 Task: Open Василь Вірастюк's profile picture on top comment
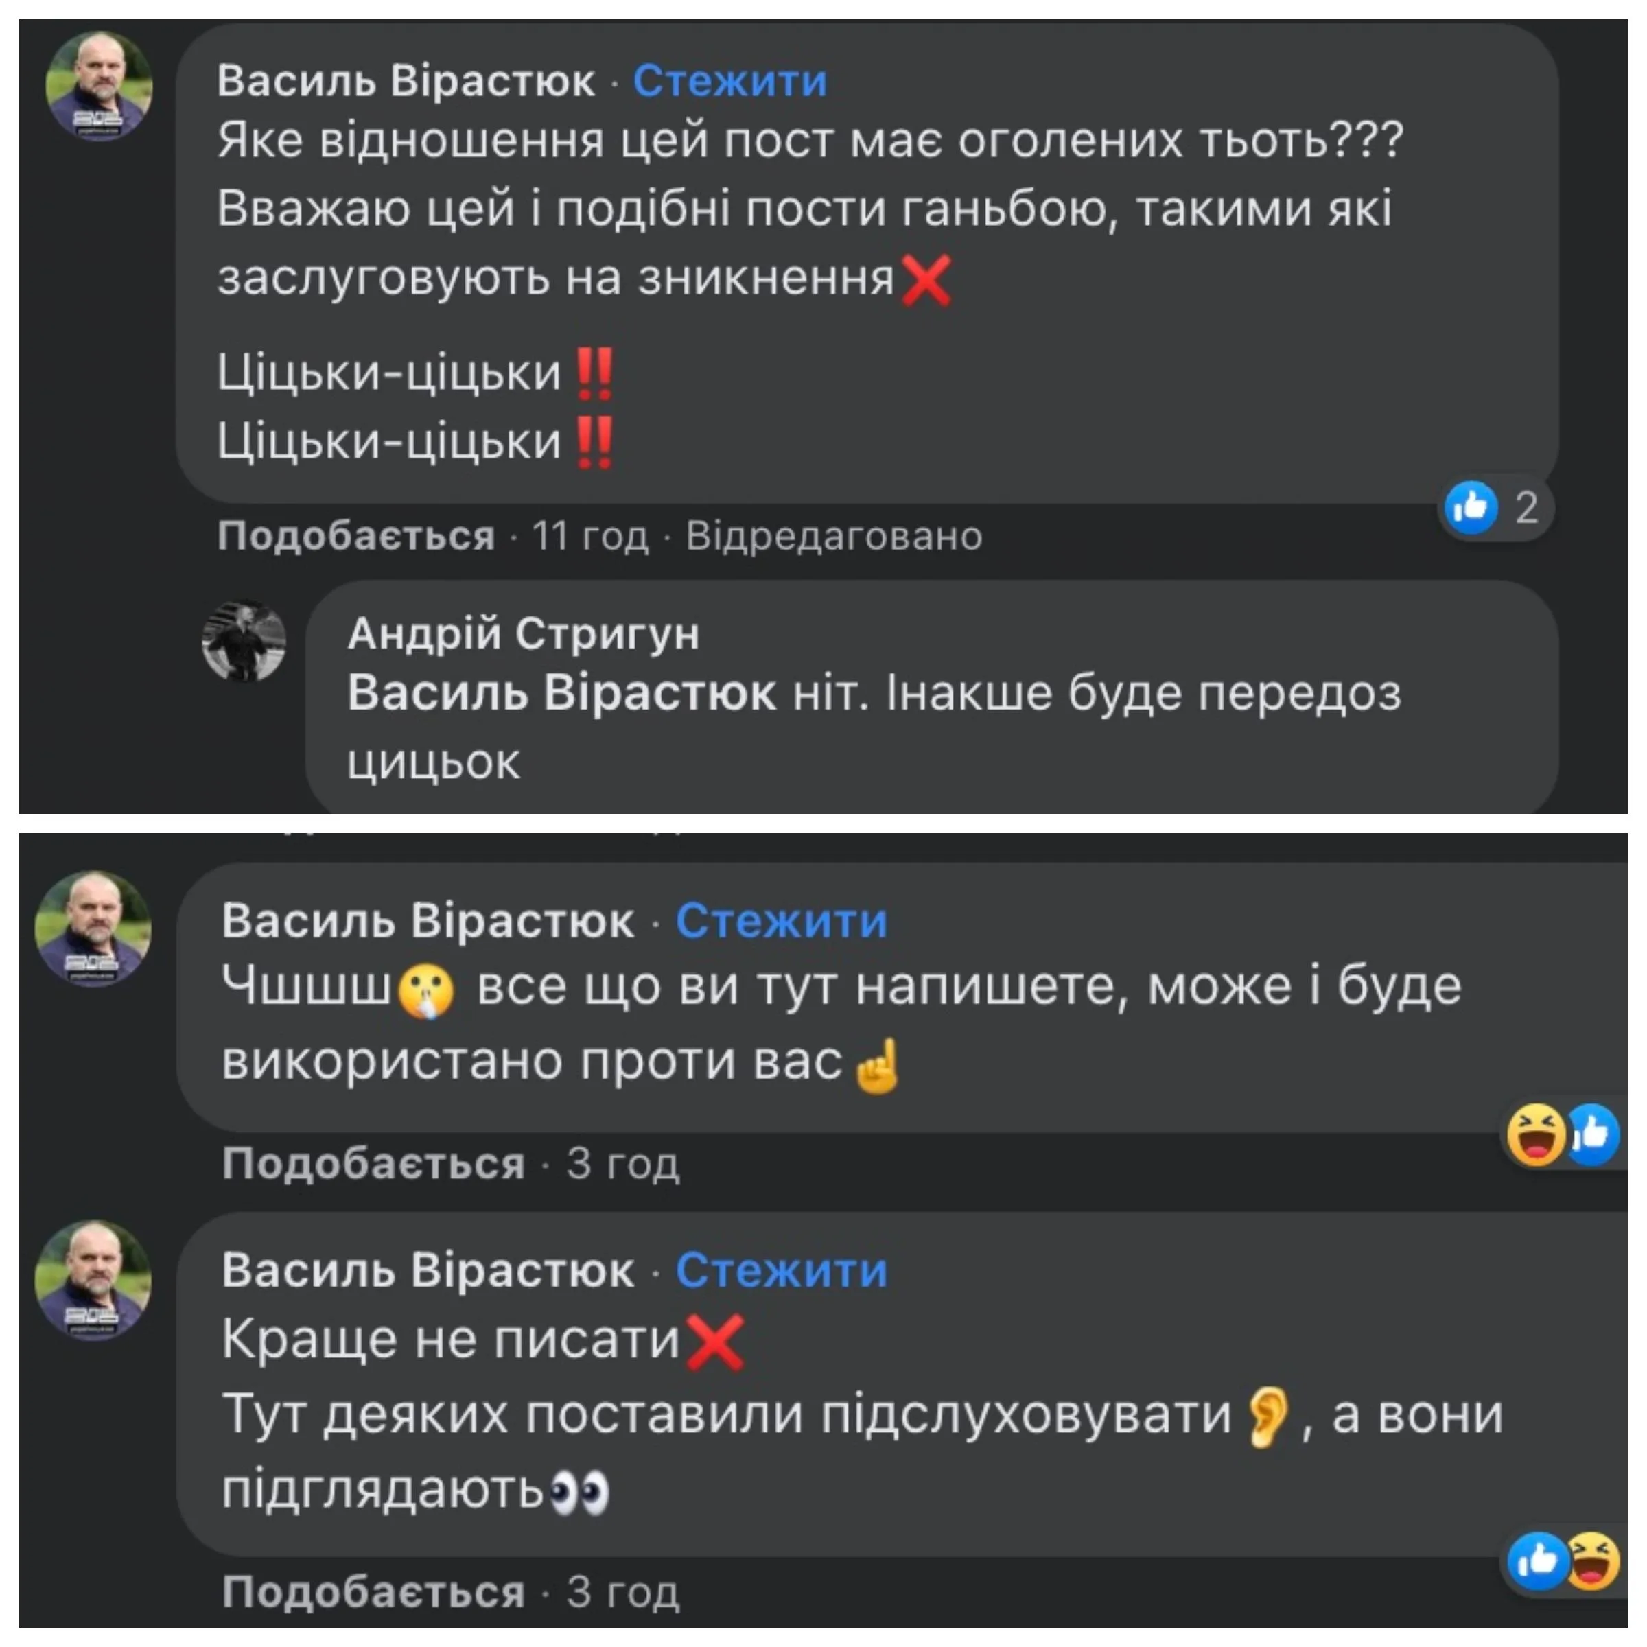[x=102, y=85]
